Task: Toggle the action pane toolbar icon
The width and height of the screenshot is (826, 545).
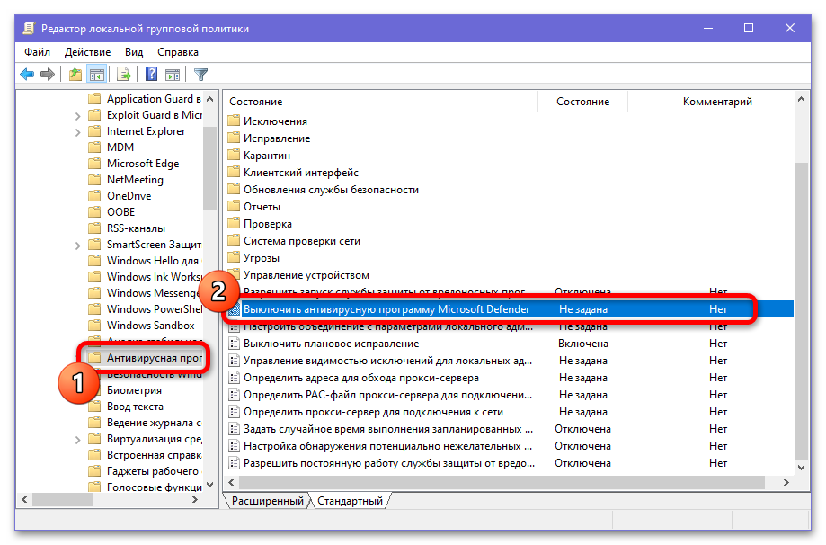Action: click(173, 75)
